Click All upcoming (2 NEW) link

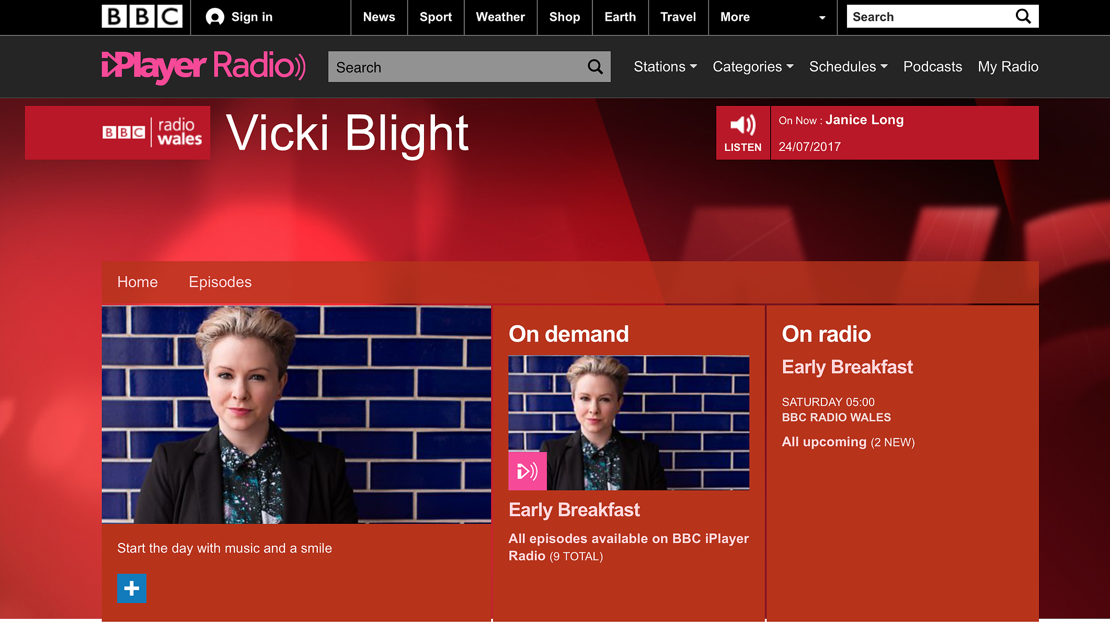click(848, 442)
